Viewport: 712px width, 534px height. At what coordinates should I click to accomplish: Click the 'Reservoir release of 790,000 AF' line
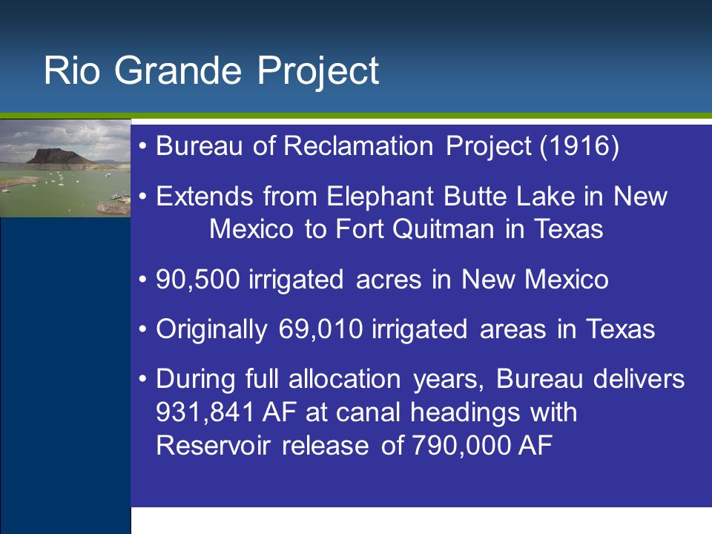[x=355, y=445]
